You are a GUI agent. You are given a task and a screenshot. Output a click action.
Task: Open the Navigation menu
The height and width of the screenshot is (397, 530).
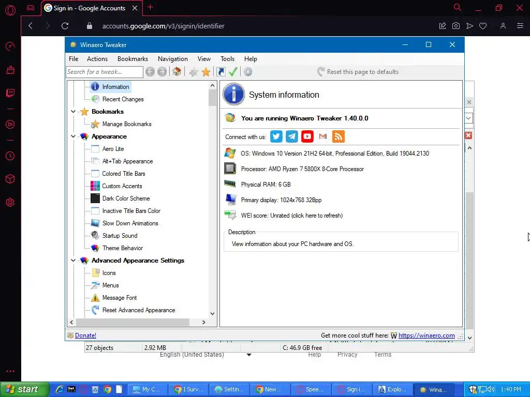173,59
